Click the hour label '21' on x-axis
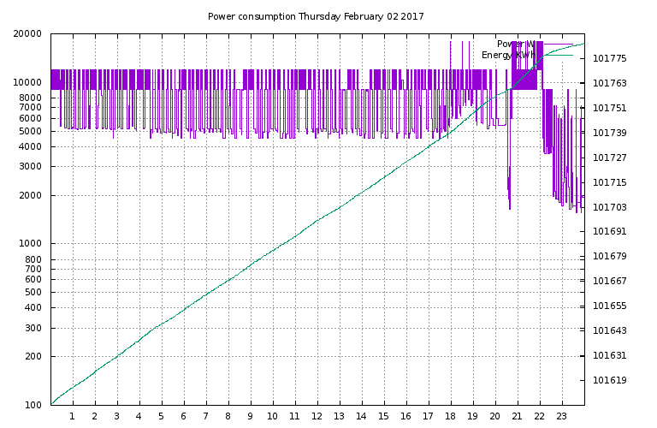This screenshot has width=657, height=428. (517, 416)
